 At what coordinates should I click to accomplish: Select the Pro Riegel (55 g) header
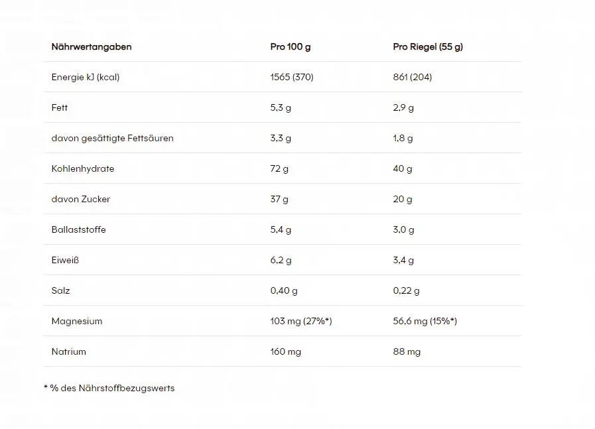(x=428, y=46)
